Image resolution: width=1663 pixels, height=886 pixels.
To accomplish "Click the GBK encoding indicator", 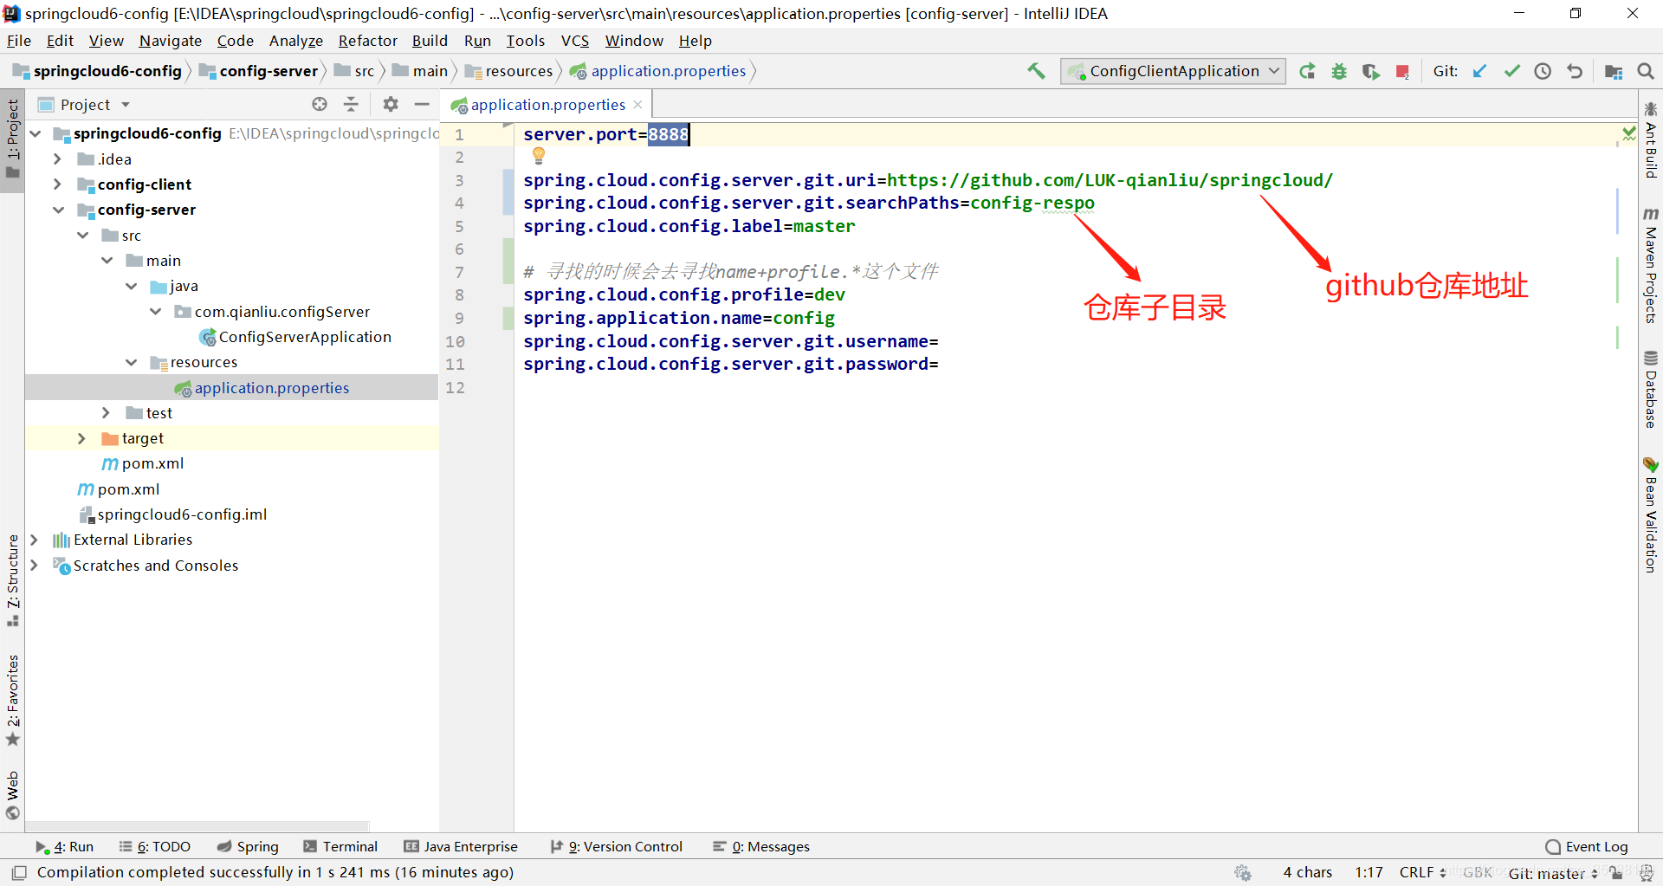I will 1478,872.
